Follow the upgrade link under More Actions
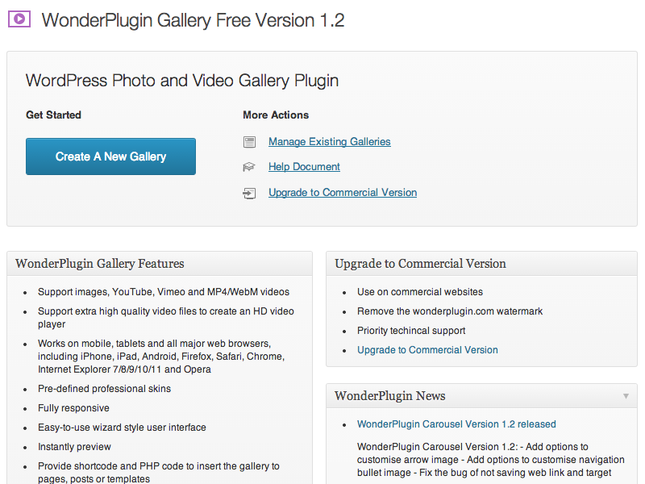 [x=343, y=193]
